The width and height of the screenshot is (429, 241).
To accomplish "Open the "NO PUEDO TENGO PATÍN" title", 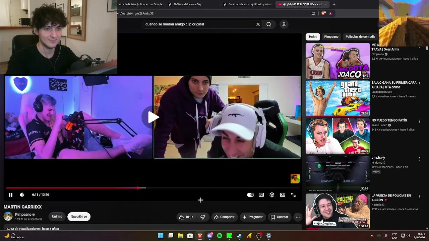I will click(389, 120).
